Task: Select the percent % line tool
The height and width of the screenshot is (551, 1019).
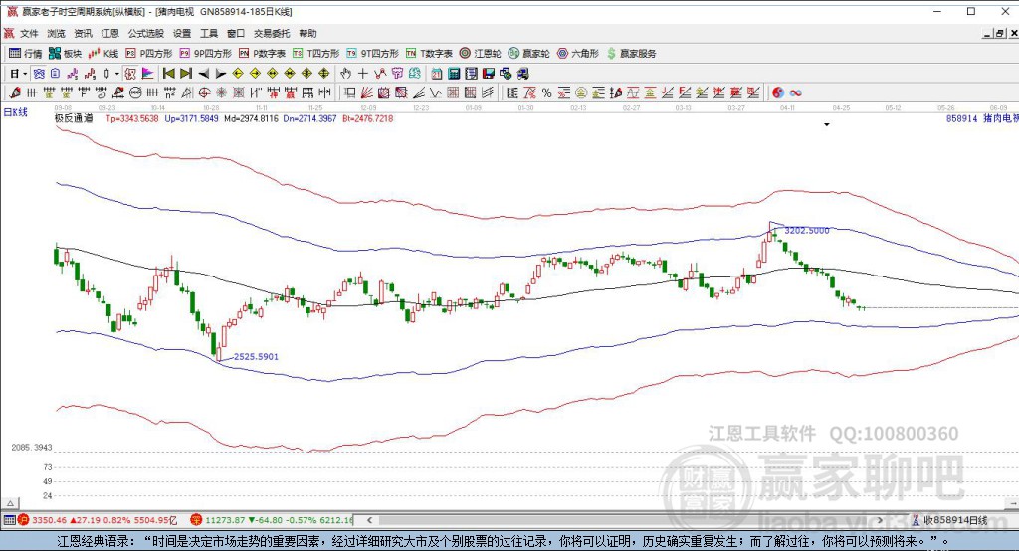Action: point(546,92)
